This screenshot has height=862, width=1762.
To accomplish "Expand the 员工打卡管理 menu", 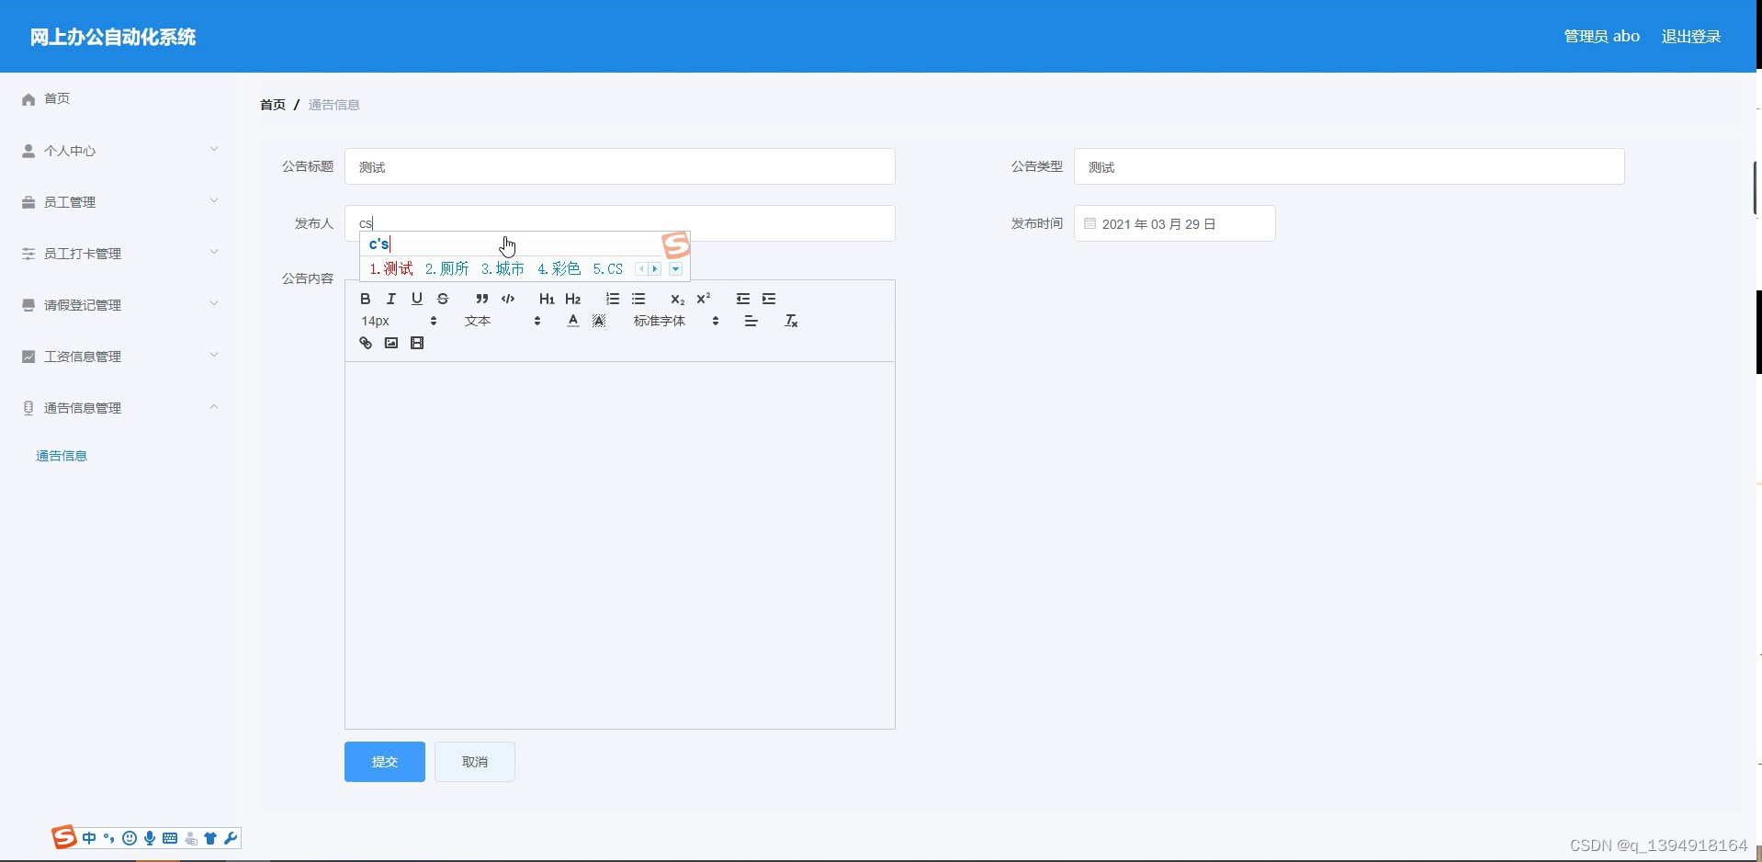I will point(119,253).
